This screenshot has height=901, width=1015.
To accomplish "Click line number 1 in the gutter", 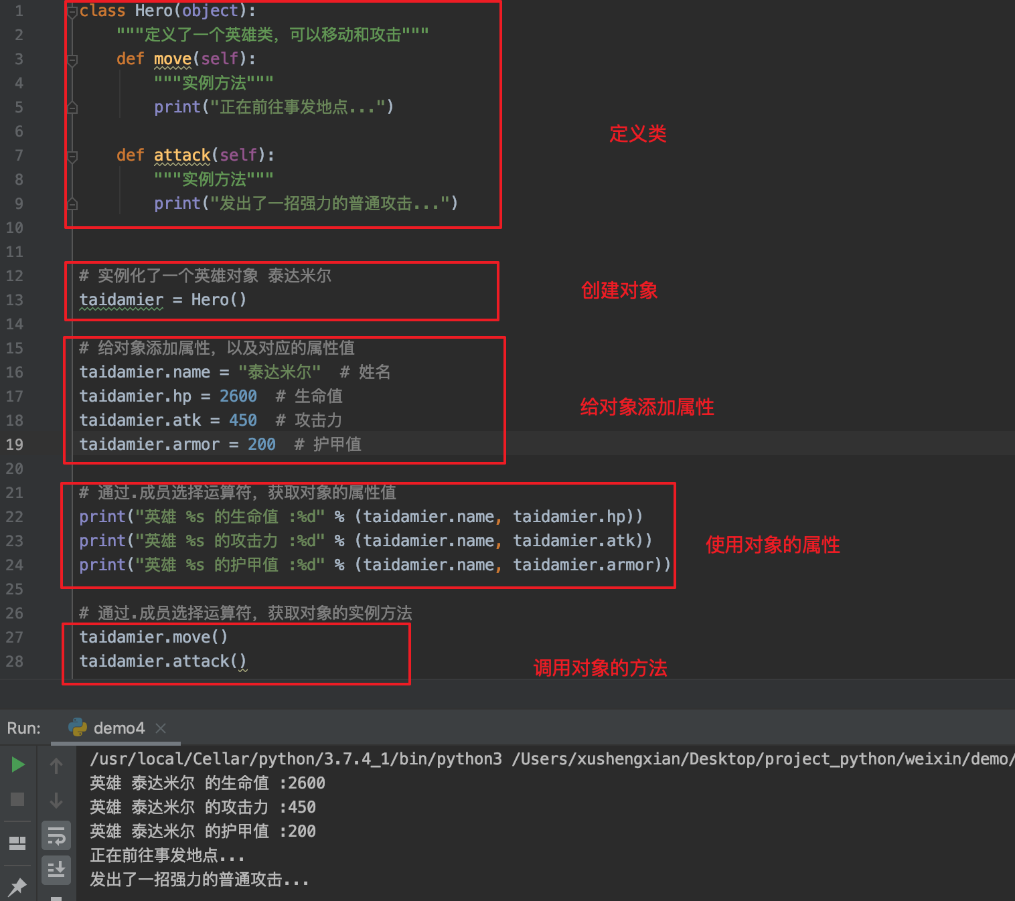I will point(19,11).
